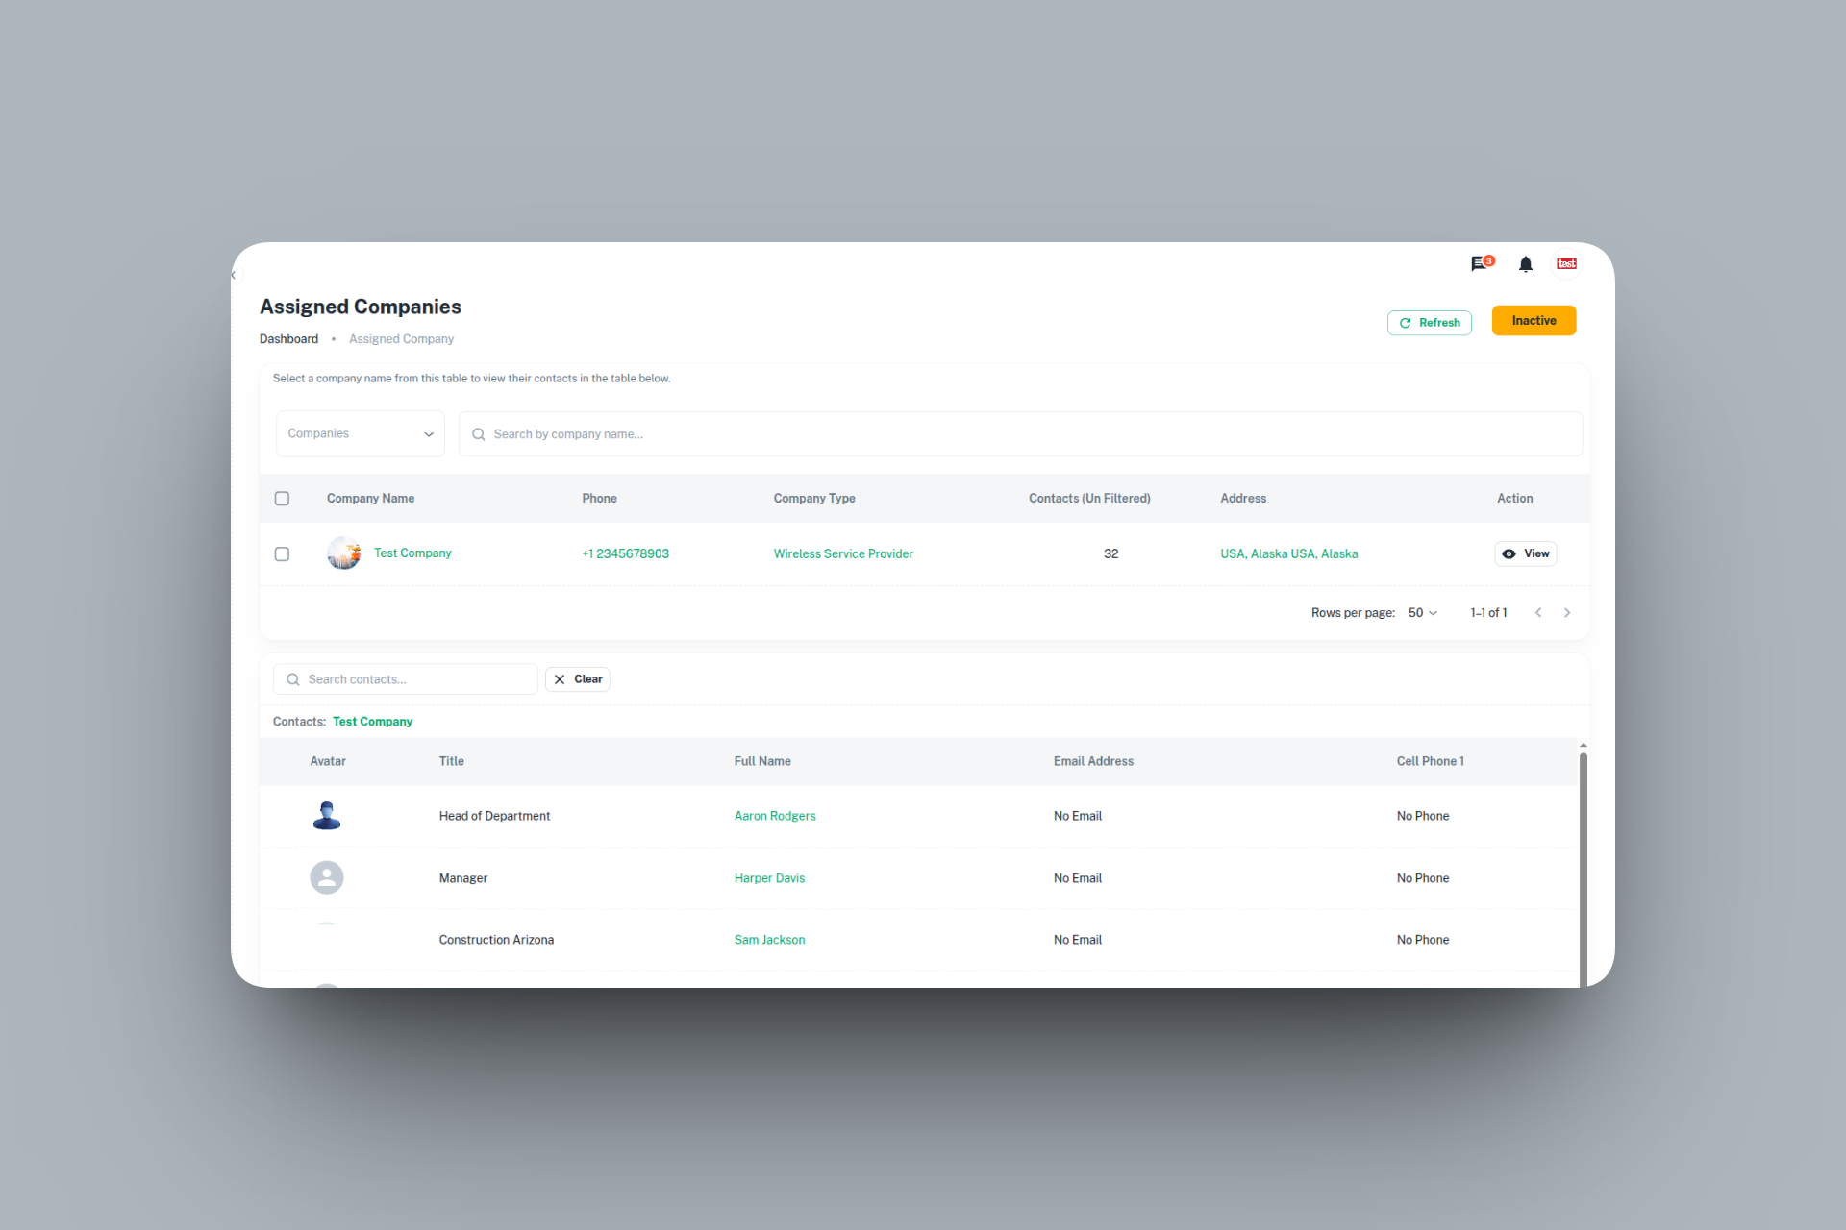Image resolution: width=1846 pixels, height=1230 pixels.
Task: Click phone number +1 2345678903
Action: click(x=625, y=553)
